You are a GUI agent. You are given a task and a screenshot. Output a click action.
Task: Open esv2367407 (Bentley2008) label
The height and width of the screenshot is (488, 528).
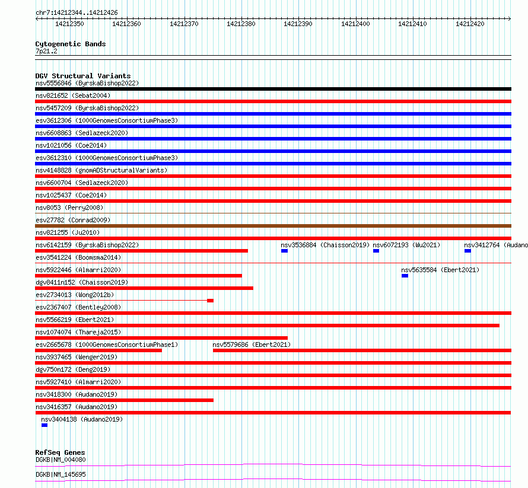click(x=78, y=307)
